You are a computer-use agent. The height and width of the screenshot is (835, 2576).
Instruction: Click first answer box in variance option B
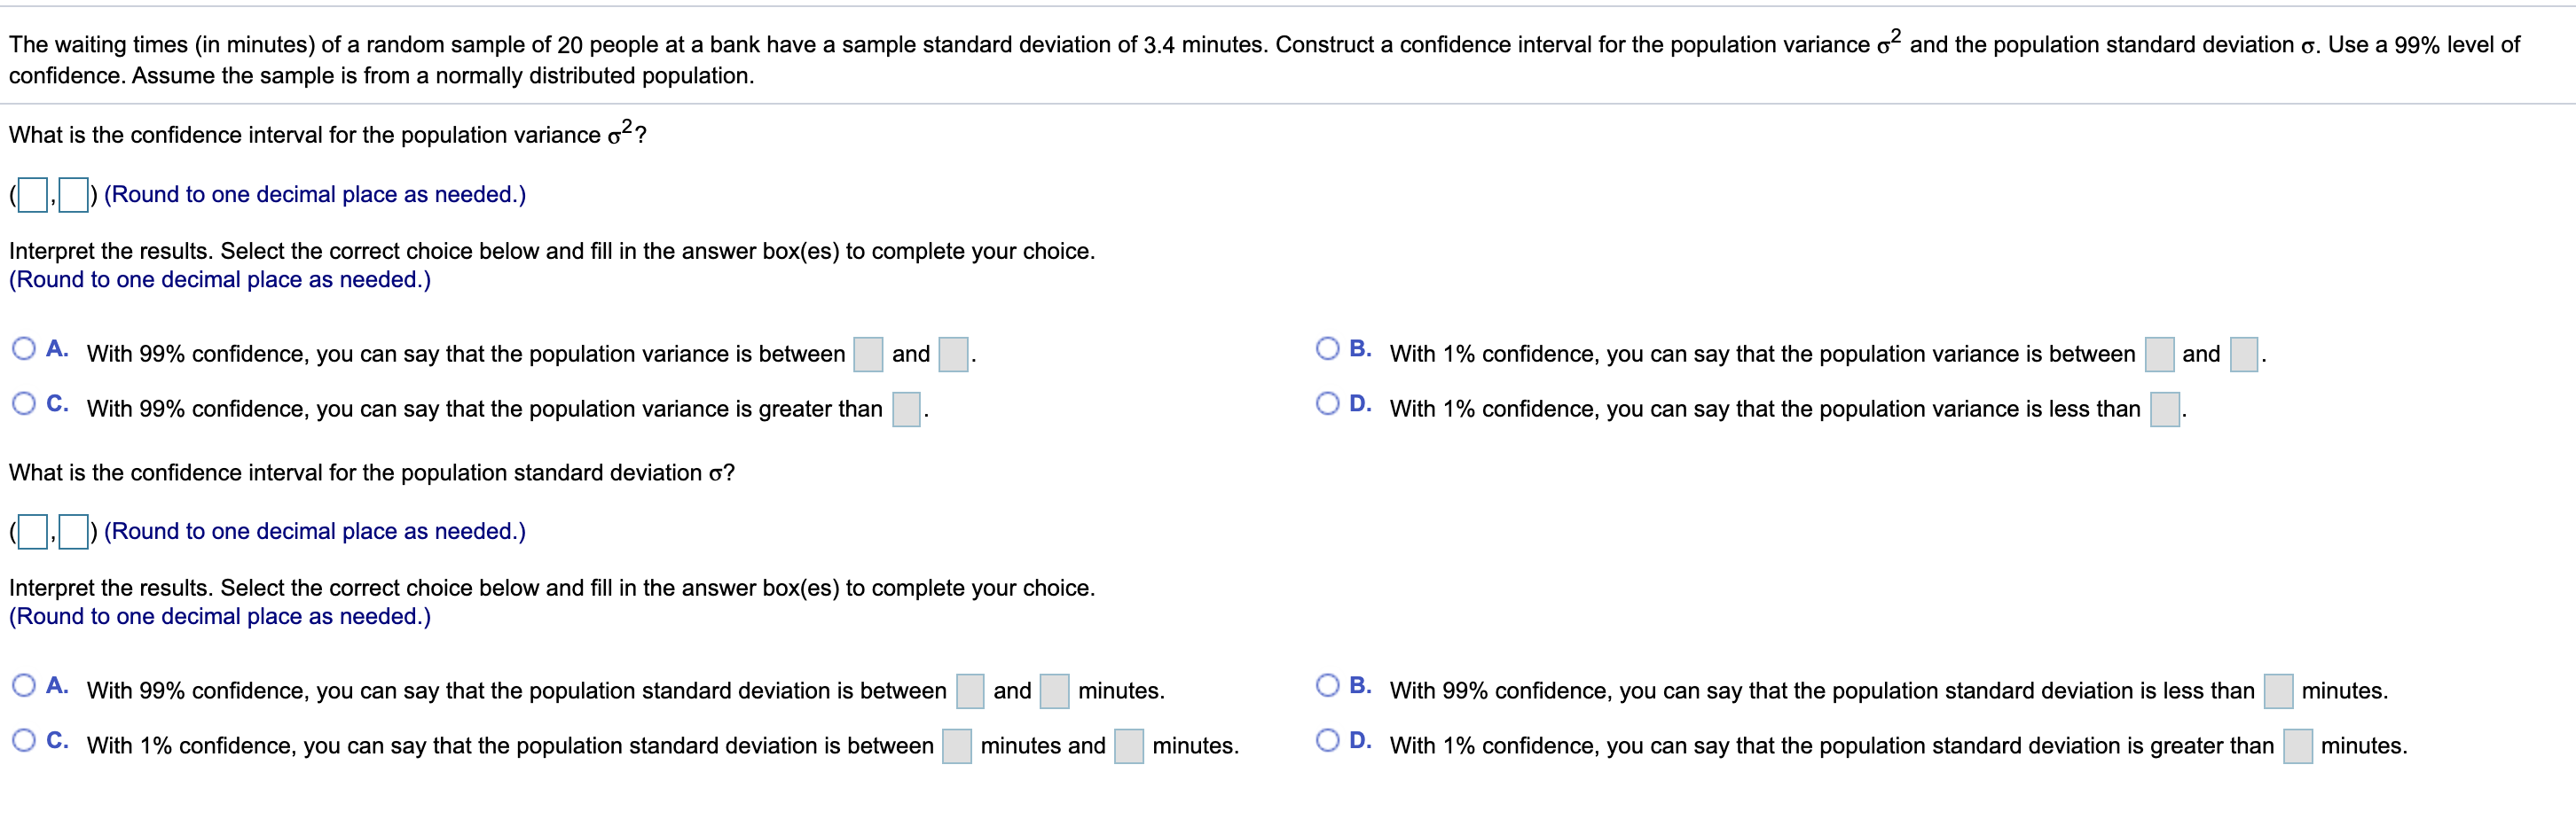coord(2159,355)
